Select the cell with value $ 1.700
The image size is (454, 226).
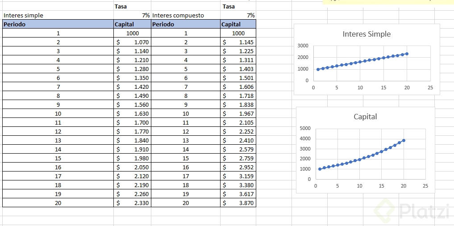[132, 122]
